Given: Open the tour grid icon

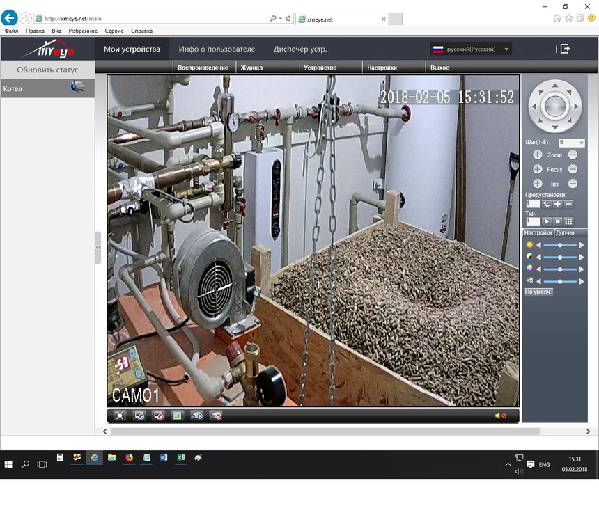Looking at the screenshot, I should (568, 221).
